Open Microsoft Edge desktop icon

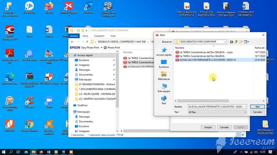[x=10, y=78]
